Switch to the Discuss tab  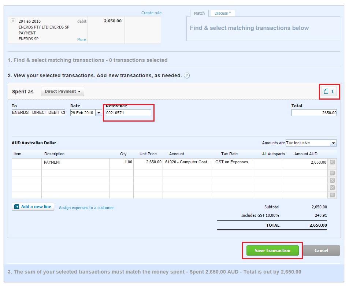(x=223, y=13)
